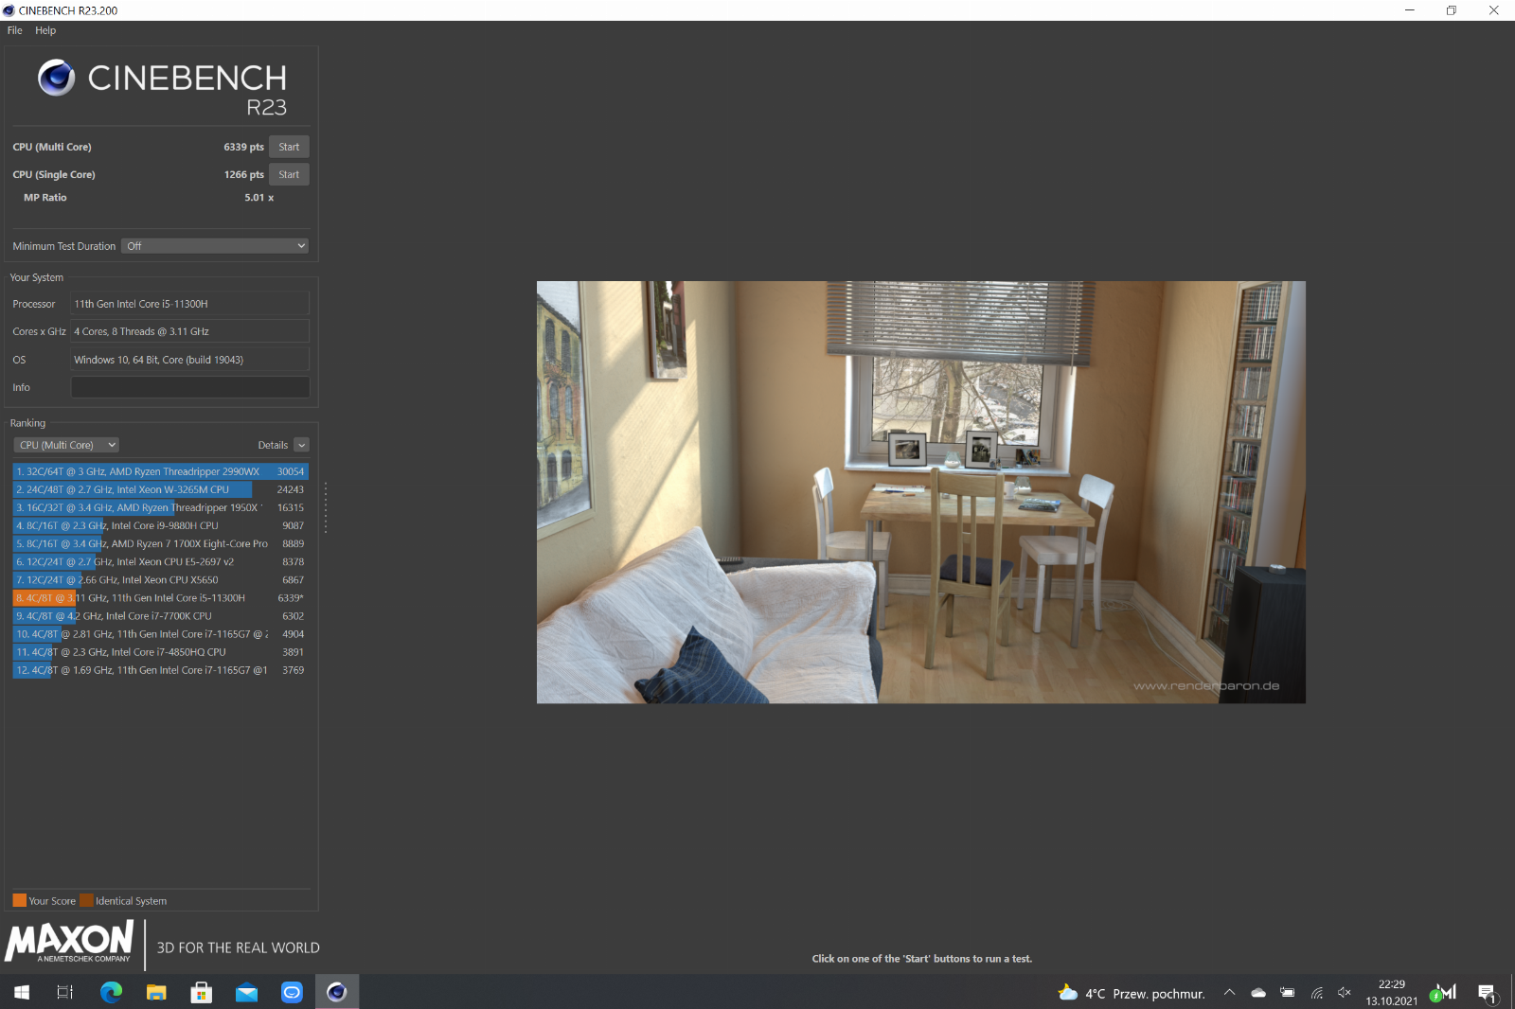Minimize the Cinebench window
1515x1009 pixels.
point(1409,10)
